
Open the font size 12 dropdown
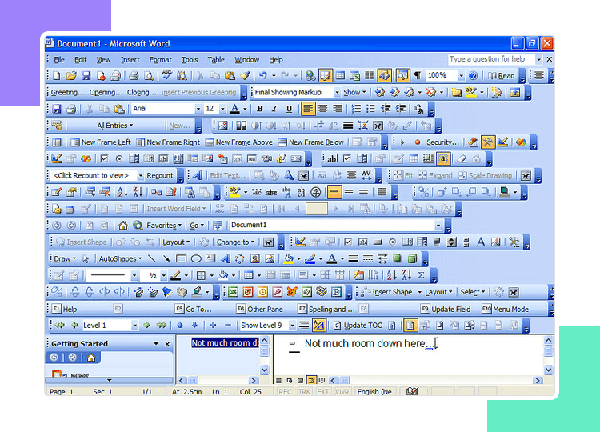click(222, 109)
